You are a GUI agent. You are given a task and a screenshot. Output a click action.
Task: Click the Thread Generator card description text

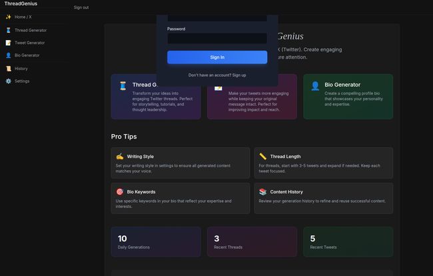(163, 101)
